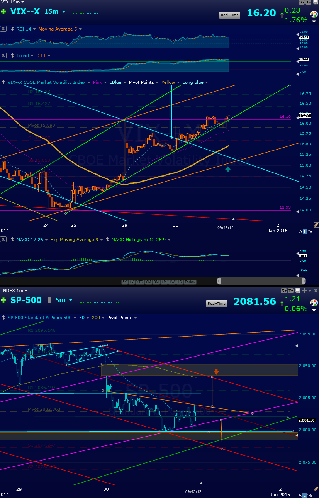Click the green plus icon beside SP-500
319x498 pixels.
pyautogui.click(x=3, y=300)
